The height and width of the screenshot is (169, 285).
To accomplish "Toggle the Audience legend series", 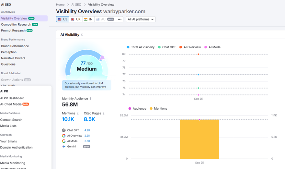I will tap(137, 109).
